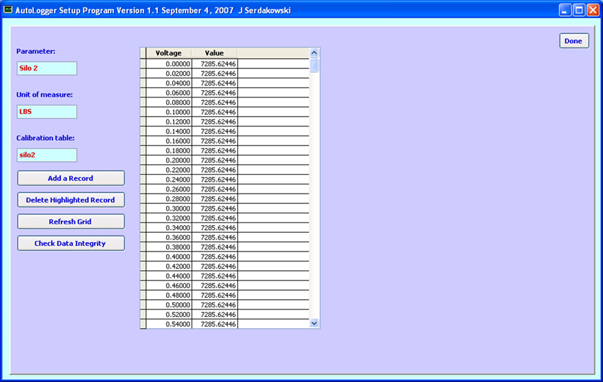Click Value cell in the 0.40000 row
This screenshot has width=603, height=382.
coord(214,257)
